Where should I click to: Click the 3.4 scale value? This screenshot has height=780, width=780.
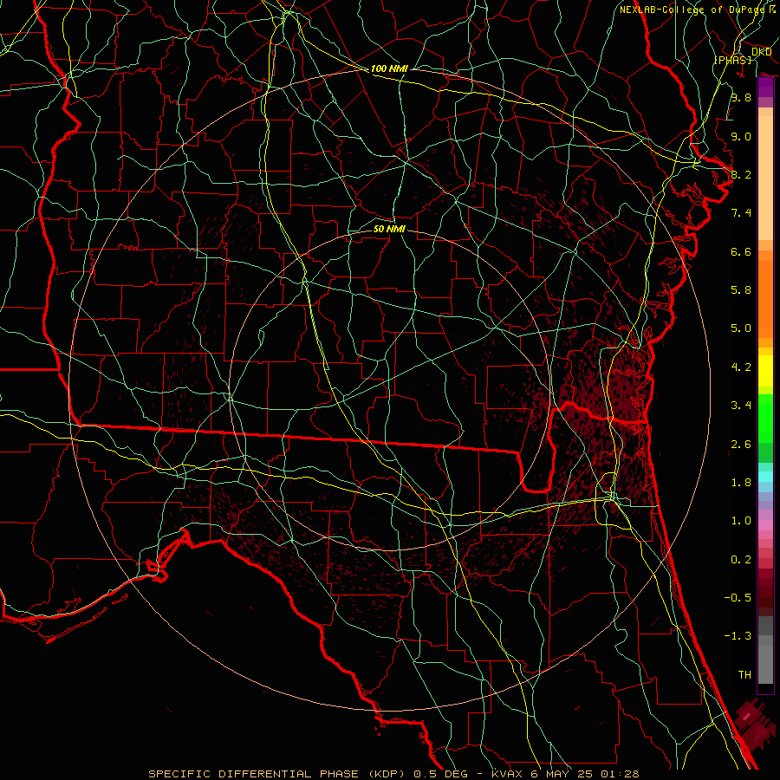coord(741,406)
